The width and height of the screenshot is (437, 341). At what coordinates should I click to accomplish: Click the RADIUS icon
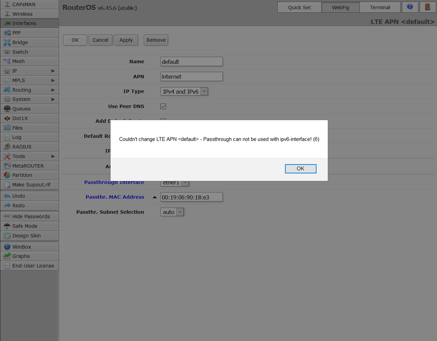7,147
